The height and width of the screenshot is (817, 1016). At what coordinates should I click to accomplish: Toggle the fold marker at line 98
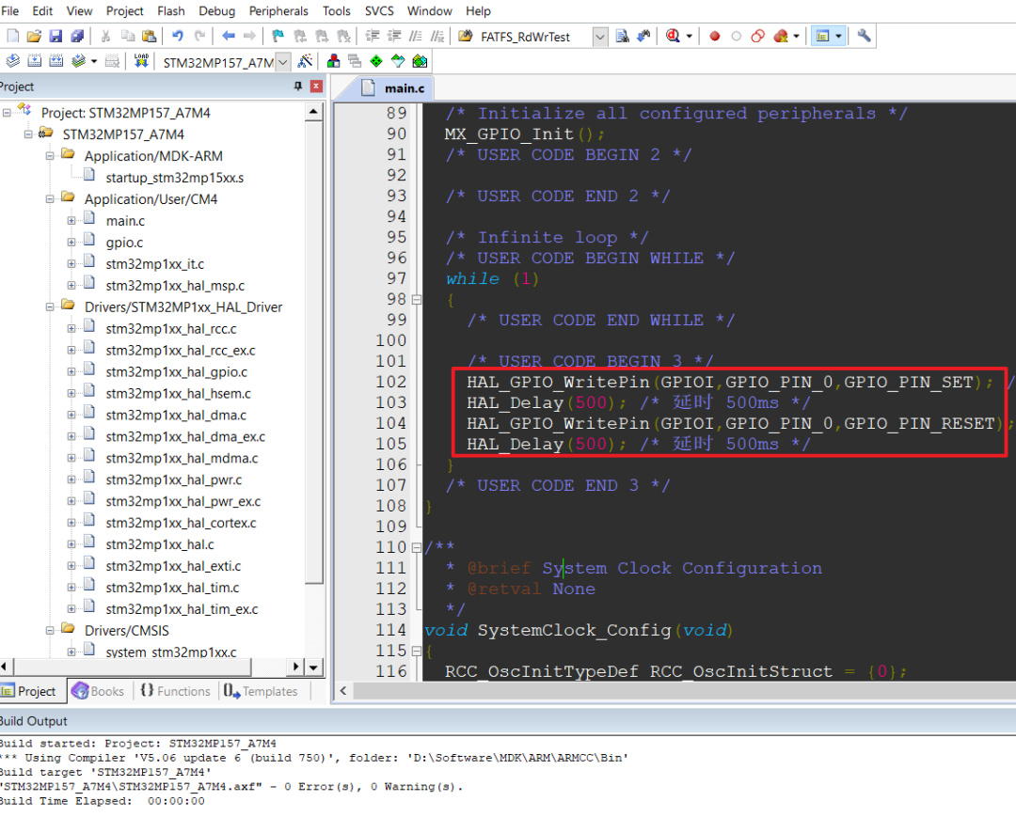coord(416,300)
